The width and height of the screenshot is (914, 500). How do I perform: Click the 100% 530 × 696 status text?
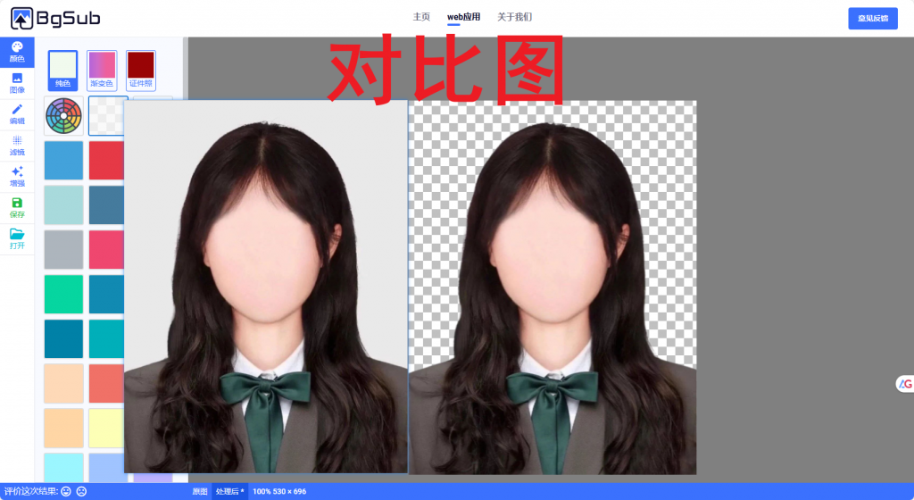pos(279,491)
